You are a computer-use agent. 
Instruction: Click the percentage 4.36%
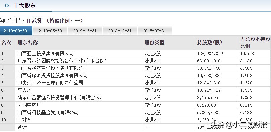pyautogui.click(x=246, y=68)
